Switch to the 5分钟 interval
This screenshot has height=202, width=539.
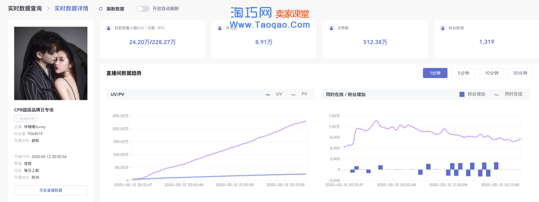[464, 73]
